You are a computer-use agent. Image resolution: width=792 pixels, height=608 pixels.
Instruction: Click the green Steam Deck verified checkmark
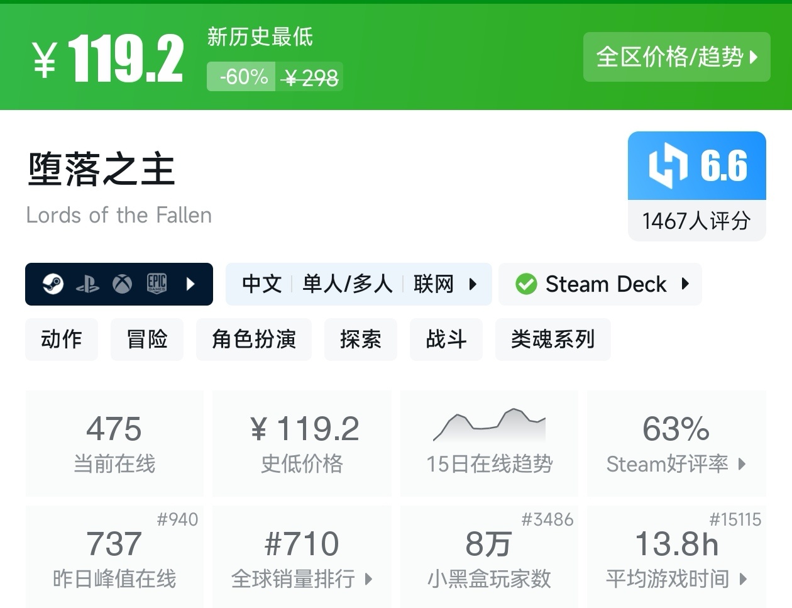tap(525, 284)
